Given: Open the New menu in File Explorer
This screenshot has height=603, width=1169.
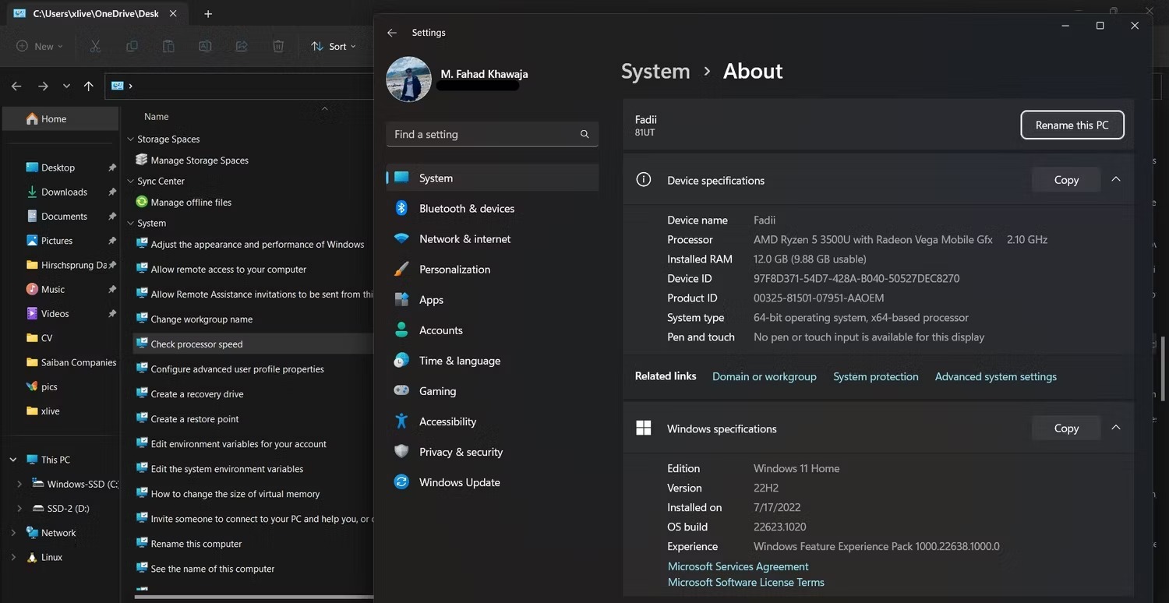Looking at the screenshot, I should pyautogui.click(x=40, y=47).
